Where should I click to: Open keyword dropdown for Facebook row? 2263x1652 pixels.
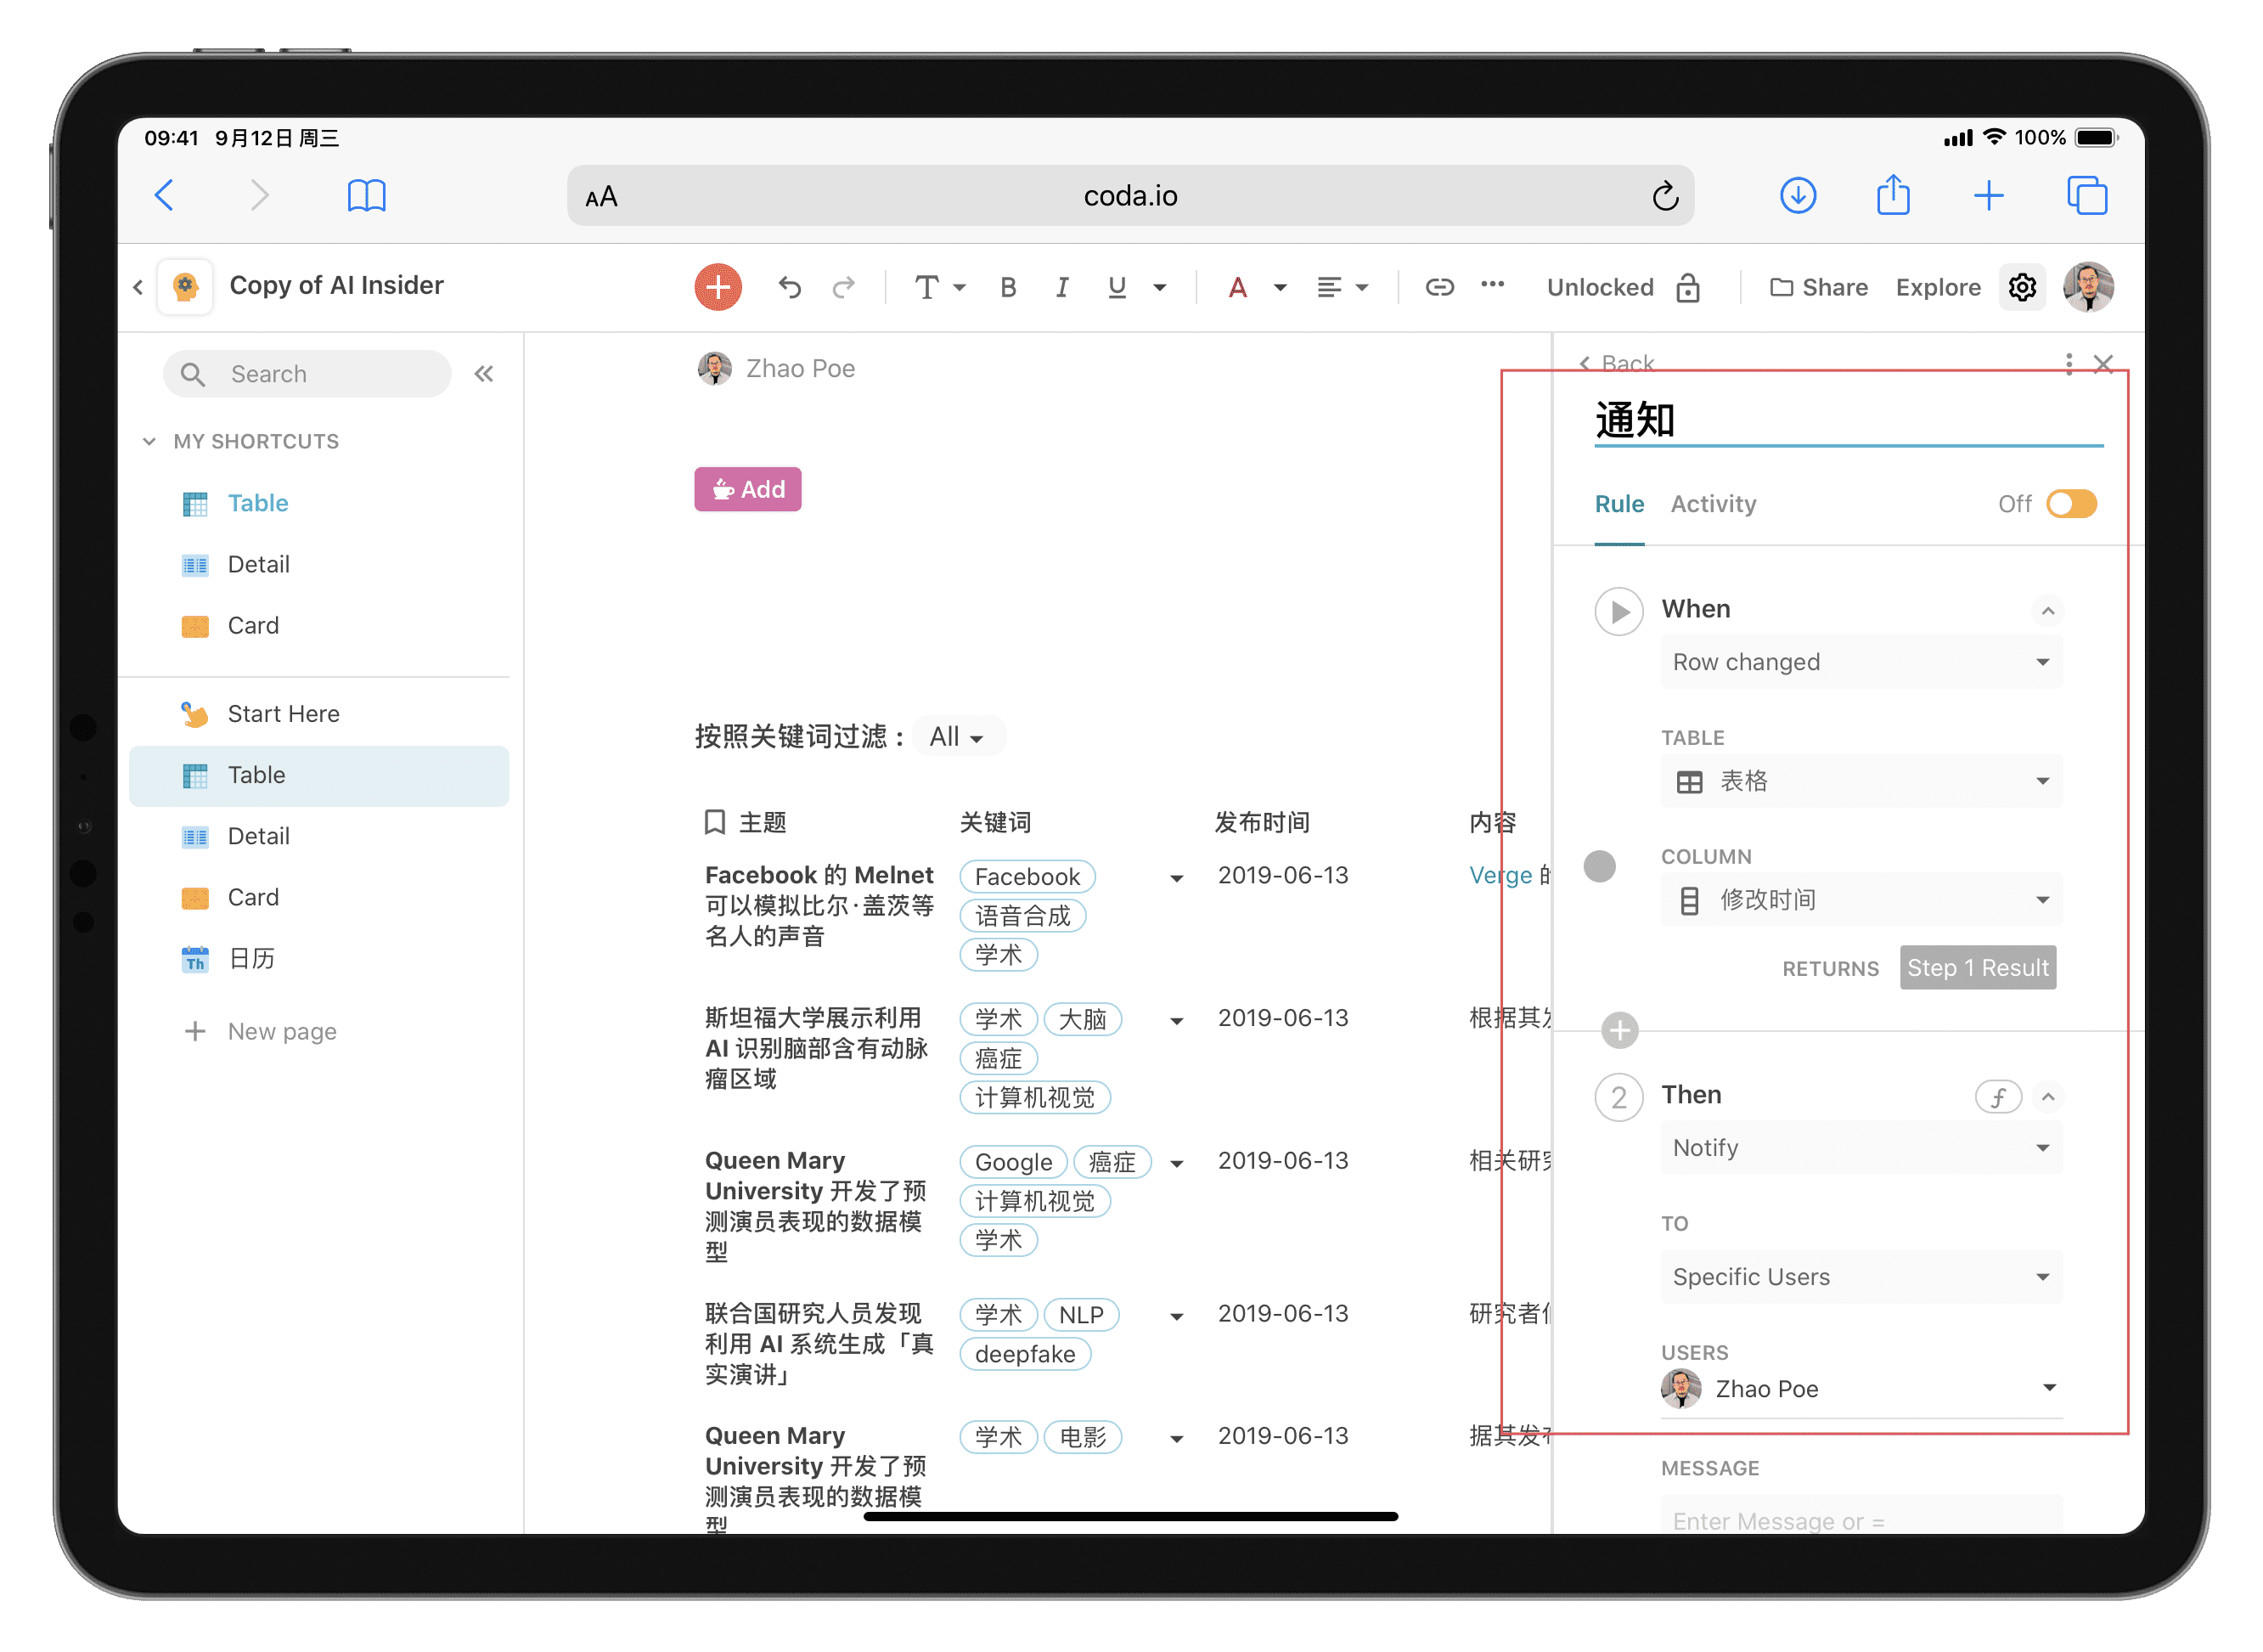tap(1176, 879)
